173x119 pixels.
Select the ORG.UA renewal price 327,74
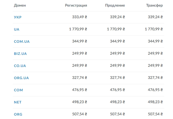pos(117,78)
